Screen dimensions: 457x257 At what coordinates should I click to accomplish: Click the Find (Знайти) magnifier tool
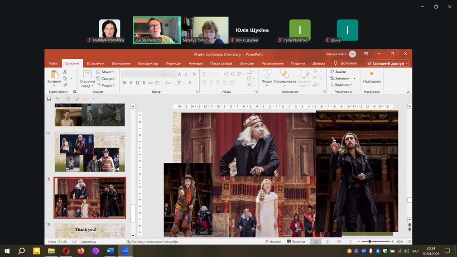click(338, 72)
